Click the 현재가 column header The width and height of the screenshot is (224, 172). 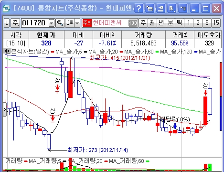coord(46,35)
